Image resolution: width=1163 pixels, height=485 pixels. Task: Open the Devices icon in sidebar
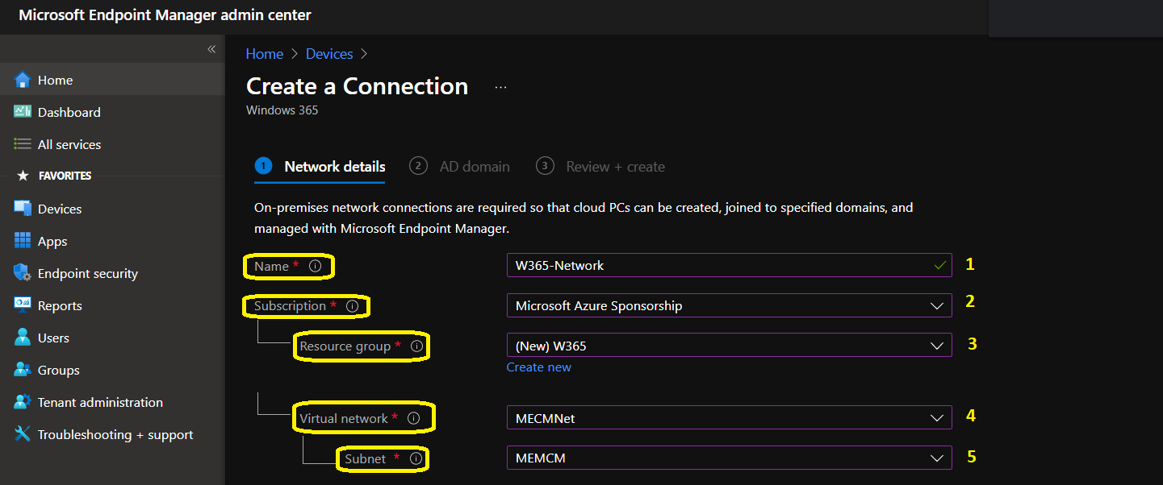22,209
